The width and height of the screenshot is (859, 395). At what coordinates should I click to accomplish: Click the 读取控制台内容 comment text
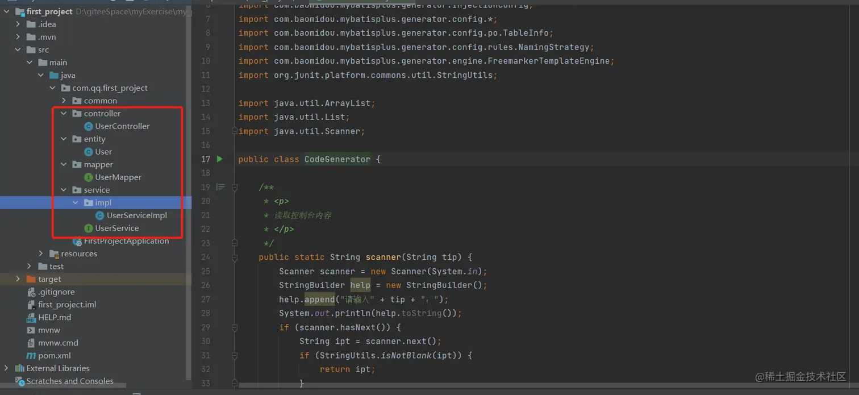[303, 215]
